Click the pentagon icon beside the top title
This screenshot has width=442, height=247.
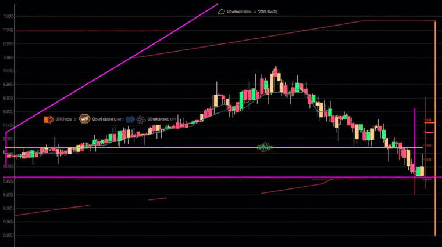tap(221, 11)
